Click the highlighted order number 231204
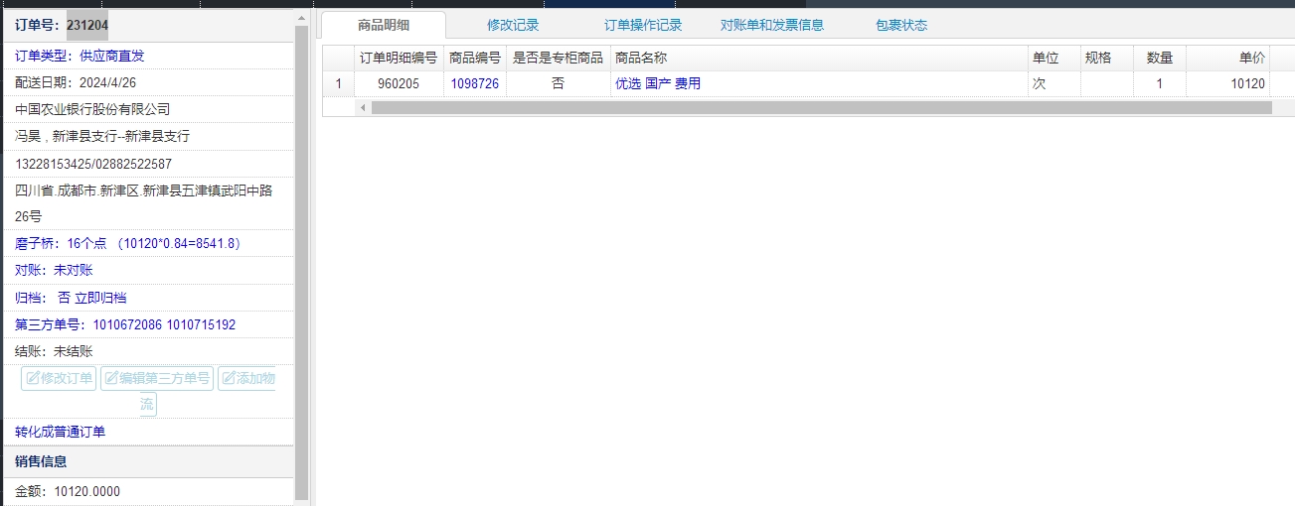This screenshot has width=1295, height=506. point(87,25)
